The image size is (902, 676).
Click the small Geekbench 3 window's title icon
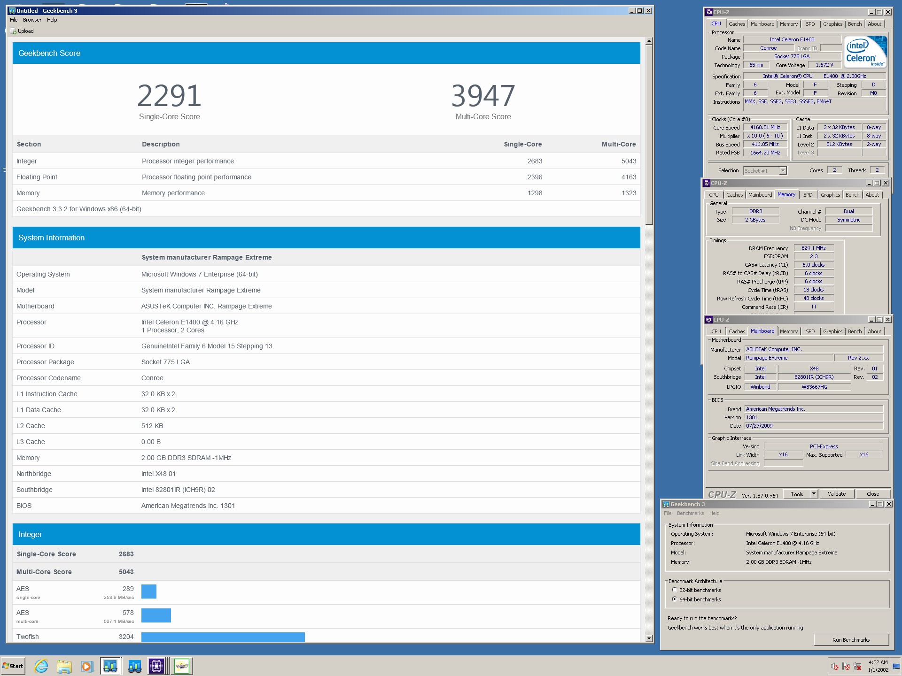coord(666,504)
